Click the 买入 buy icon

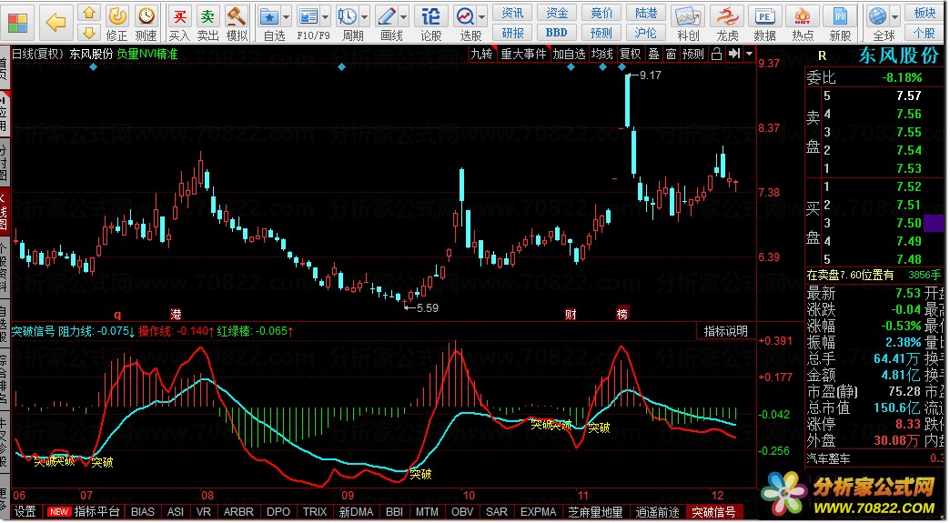pyautogui.click(x=179, y=16)
